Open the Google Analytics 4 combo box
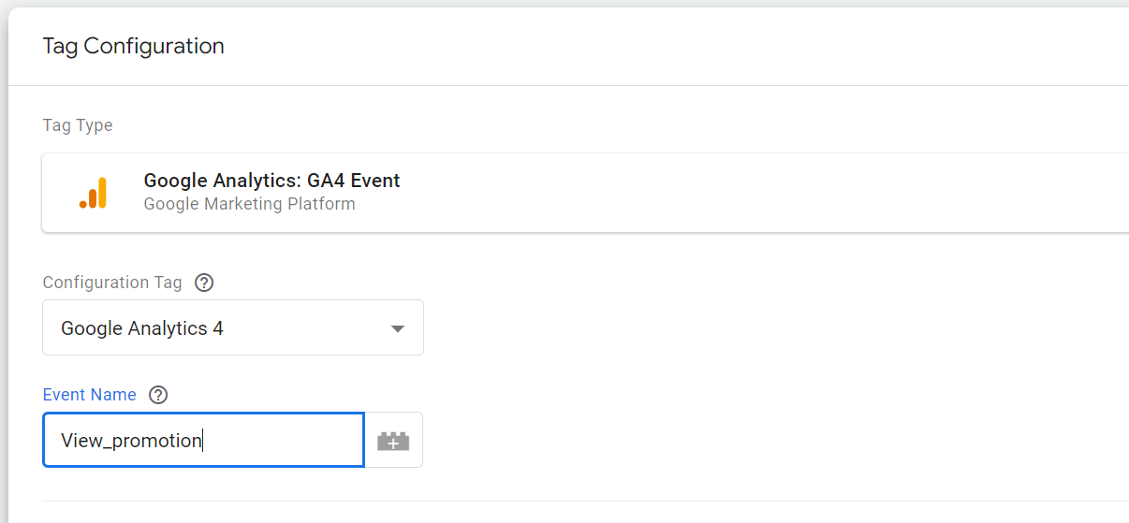 (232, 327)
